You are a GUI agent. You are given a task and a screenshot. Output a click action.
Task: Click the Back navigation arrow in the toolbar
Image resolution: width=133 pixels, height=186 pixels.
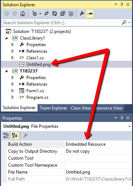(7, 14)
